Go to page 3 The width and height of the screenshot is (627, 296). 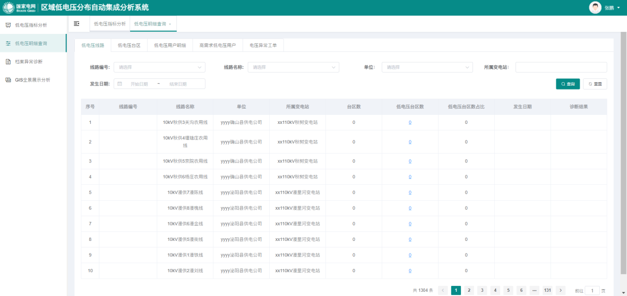(482, 290)
